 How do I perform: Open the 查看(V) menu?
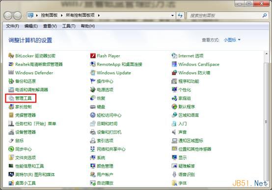point(50,26)
